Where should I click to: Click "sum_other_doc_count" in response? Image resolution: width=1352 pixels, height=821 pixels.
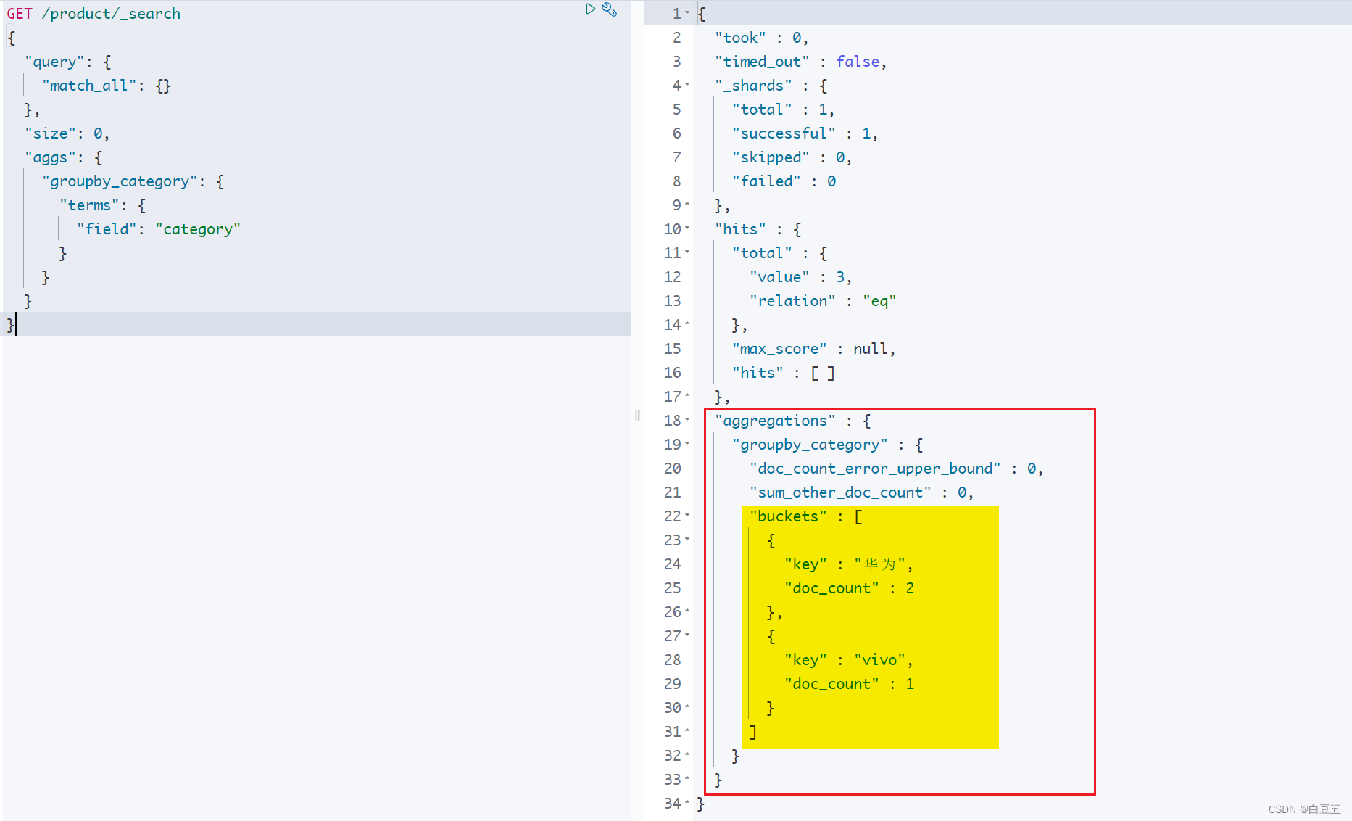pyautogui.click(x=840, y=492)
